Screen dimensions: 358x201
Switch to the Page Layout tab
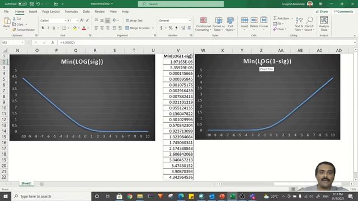pyautogui.click(x=51, y=11)
